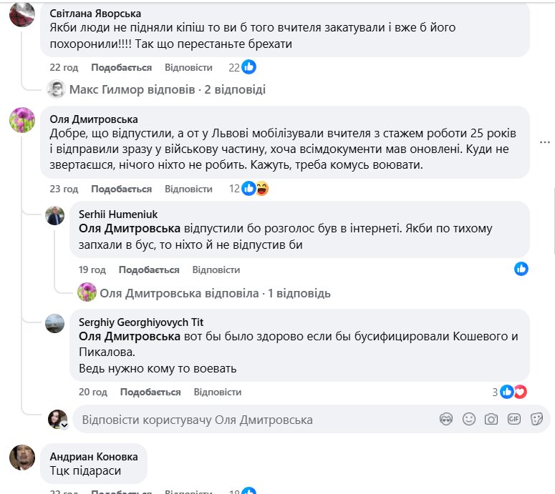Viewport: 555px width, 494px height.
Task: Expand Макс Гилмор's 2 replies
Action: pos(167,90)
